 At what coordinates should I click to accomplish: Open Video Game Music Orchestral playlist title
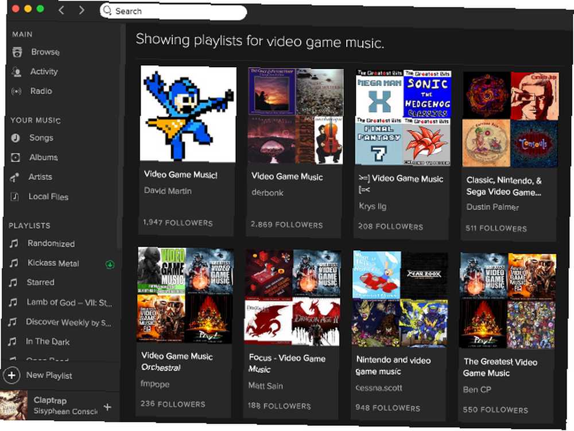click(x=177, y=362)
